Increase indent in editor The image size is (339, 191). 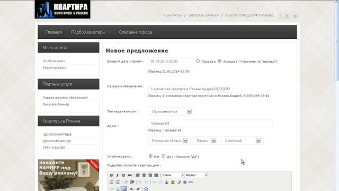click(132, 182)
